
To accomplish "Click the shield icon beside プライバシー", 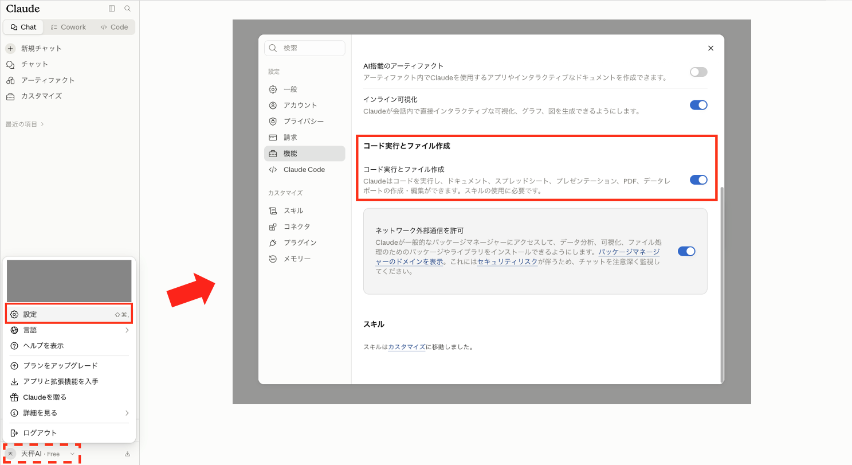I will coord(273,122).
